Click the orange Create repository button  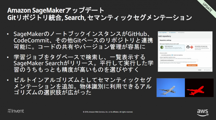tap(192, 65)
